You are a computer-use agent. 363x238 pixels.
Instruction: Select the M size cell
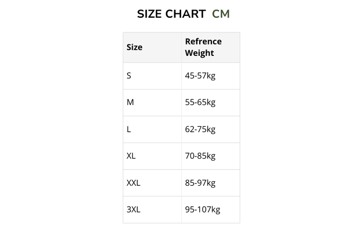[x=130, y=103]
